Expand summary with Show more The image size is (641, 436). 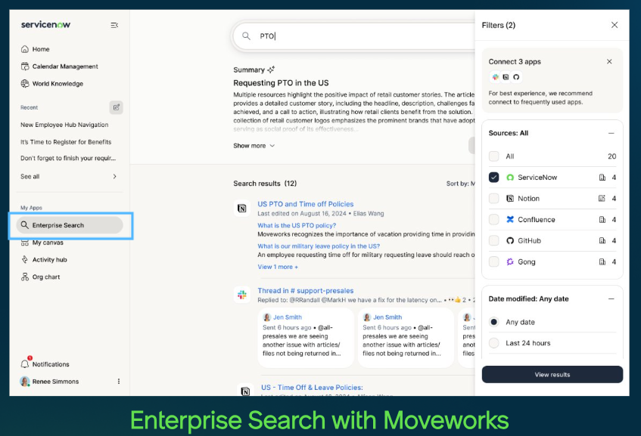point(254,146)
